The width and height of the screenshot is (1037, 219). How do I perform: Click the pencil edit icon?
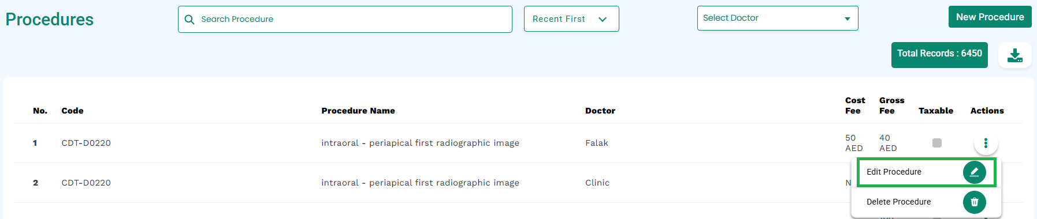coord(974,172)
